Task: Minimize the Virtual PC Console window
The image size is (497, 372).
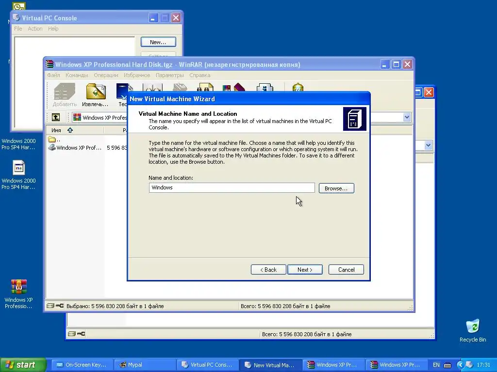Action: click(153, 18)
